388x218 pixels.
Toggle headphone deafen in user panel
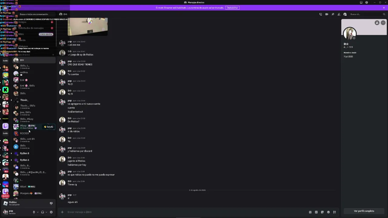42,212
